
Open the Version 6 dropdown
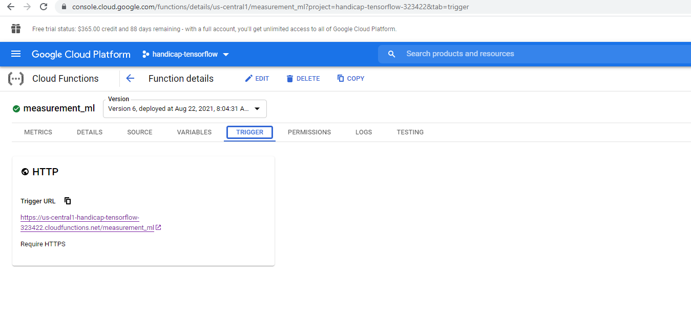click(x=185, y=109)
